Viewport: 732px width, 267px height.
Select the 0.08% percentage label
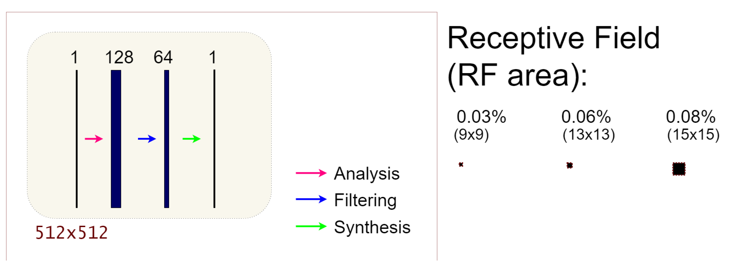click(690, 117)
